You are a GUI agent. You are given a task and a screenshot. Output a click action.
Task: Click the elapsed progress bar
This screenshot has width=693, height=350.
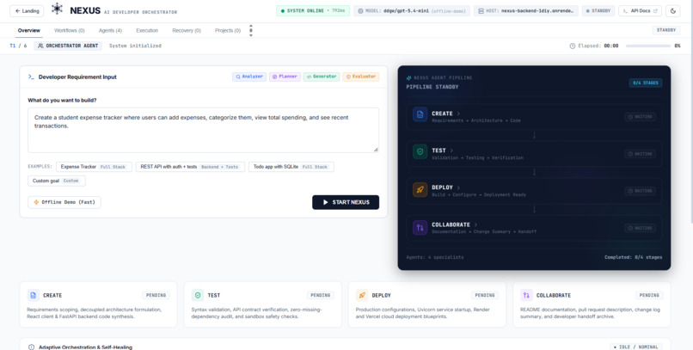click(x=648, y=46)
